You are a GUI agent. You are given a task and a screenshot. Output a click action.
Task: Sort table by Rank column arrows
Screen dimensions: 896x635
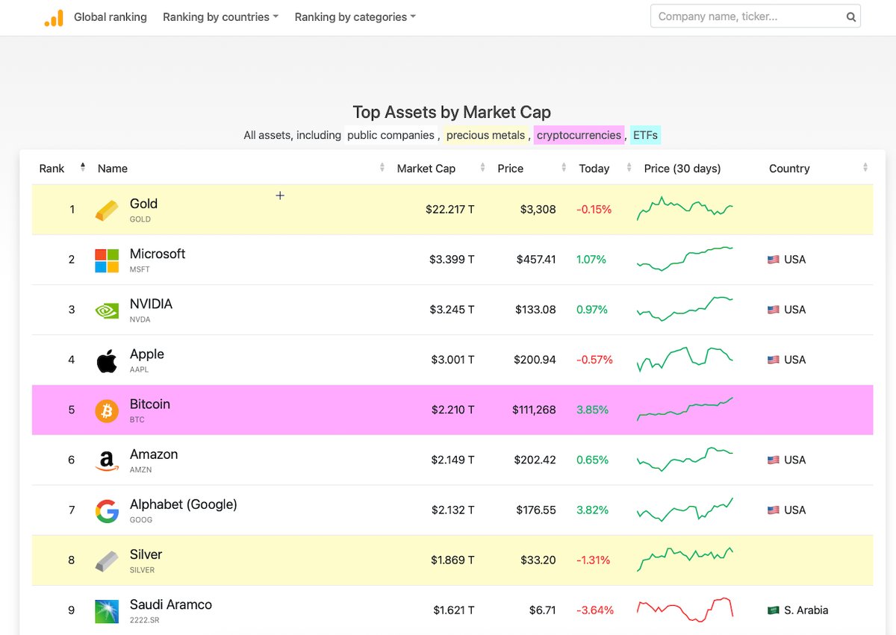point(82,168)
